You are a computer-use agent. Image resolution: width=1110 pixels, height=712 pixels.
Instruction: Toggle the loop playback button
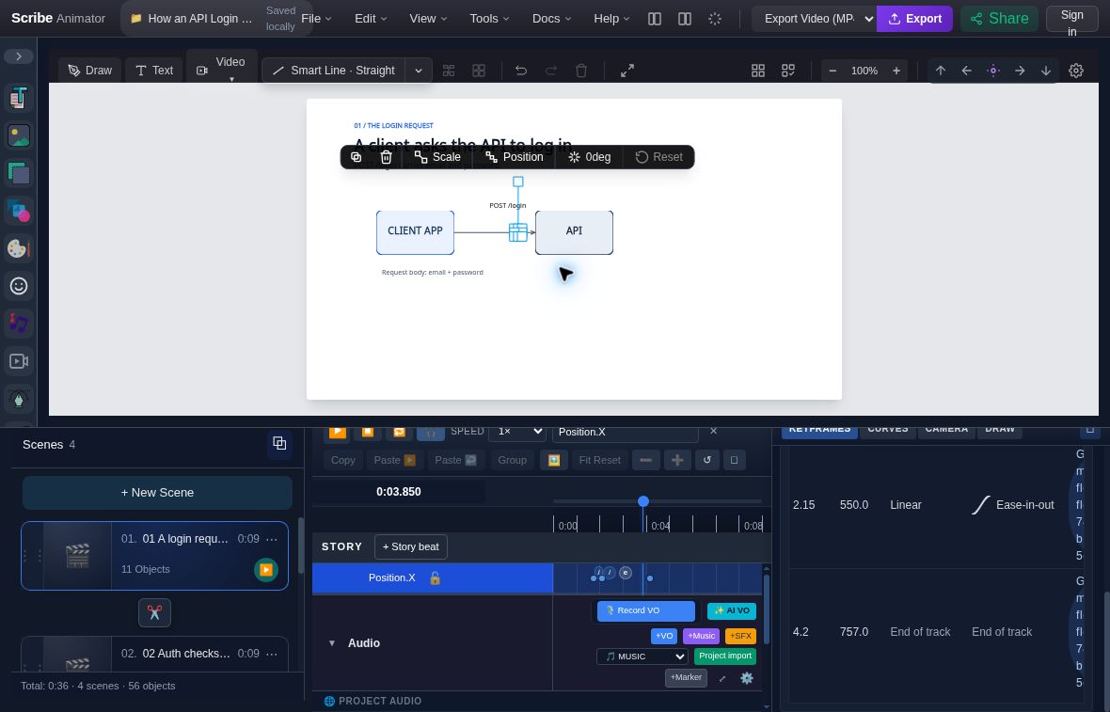[x=399, y=432]
